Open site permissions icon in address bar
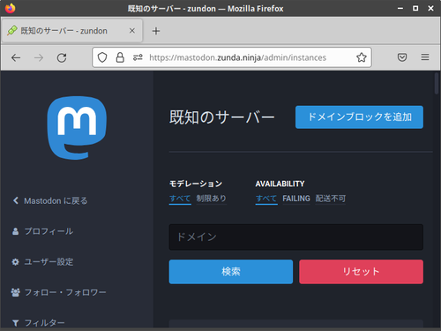The width and height of the screenshot is (441, 331). coord(138,57)
